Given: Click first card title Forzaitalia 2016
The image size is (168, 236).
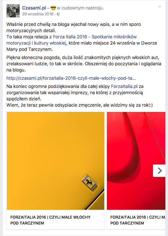Looking at the screenshot, I should coord(50,217).
